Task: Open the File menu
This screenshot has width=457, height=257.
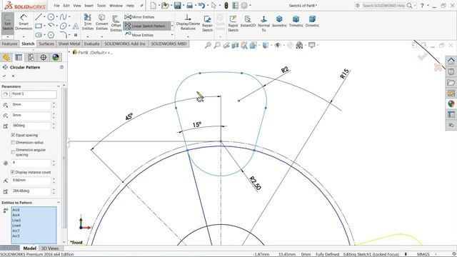Action: 56,6
